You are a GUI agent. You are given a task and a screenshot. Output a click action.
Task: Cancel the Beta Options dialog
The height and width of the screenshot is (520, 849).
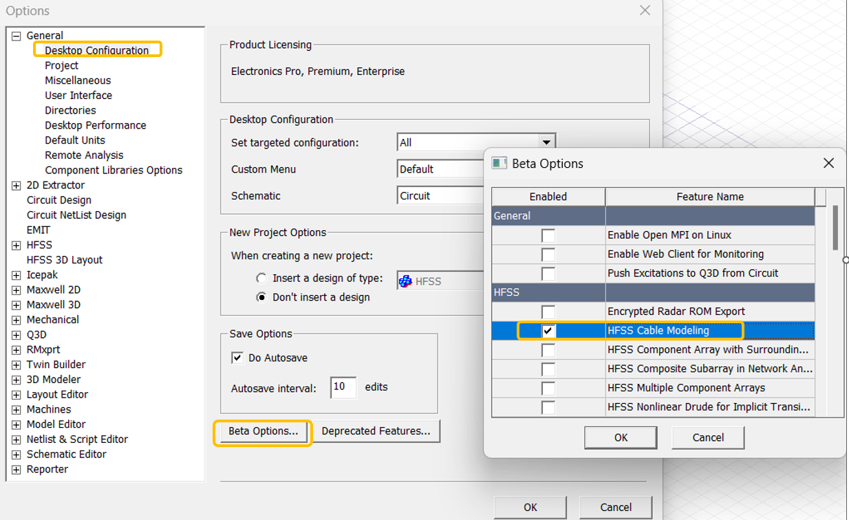(x=708, y=437)
